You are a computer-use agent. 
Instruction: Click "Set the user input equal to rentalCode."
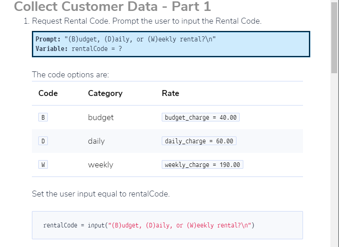101,194
